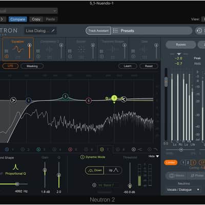Select the highlighted yellow EQ node 7
The image size is (205, 205).
coord(114,98)
